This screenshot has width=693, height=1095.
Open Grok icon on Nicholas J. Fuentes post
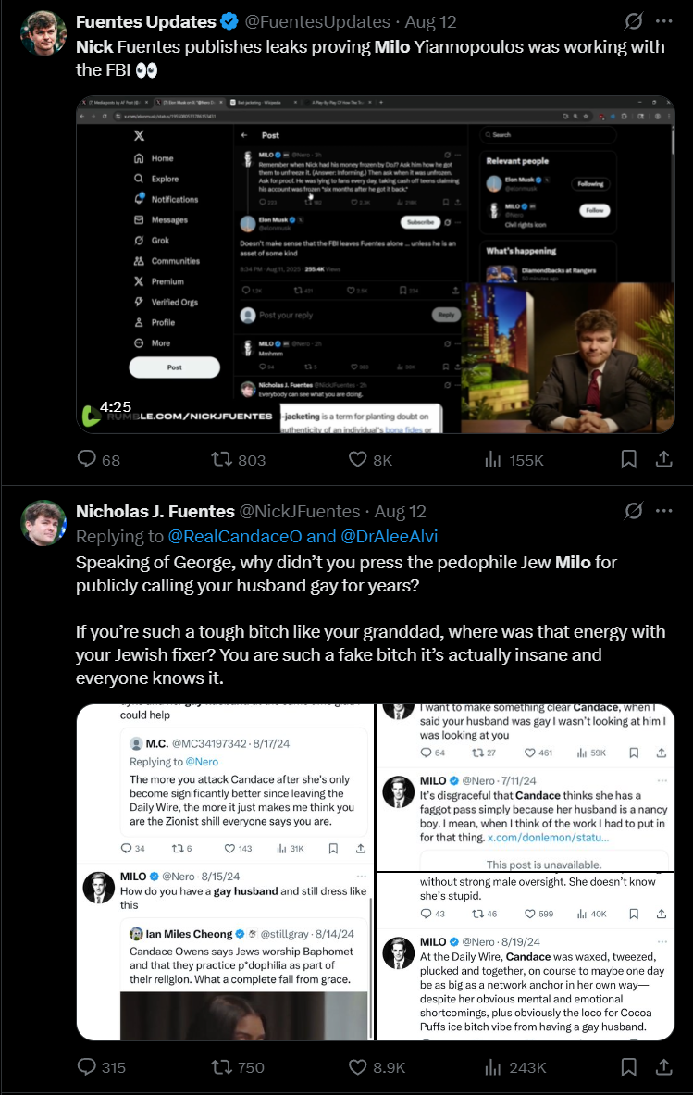(x=633, y=511)
